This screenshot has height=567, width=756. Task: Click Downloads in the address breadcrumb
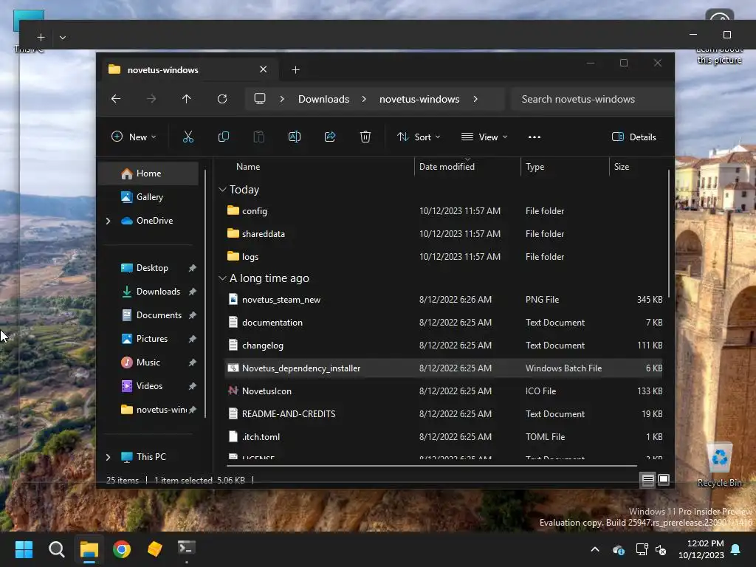[323, 99]
